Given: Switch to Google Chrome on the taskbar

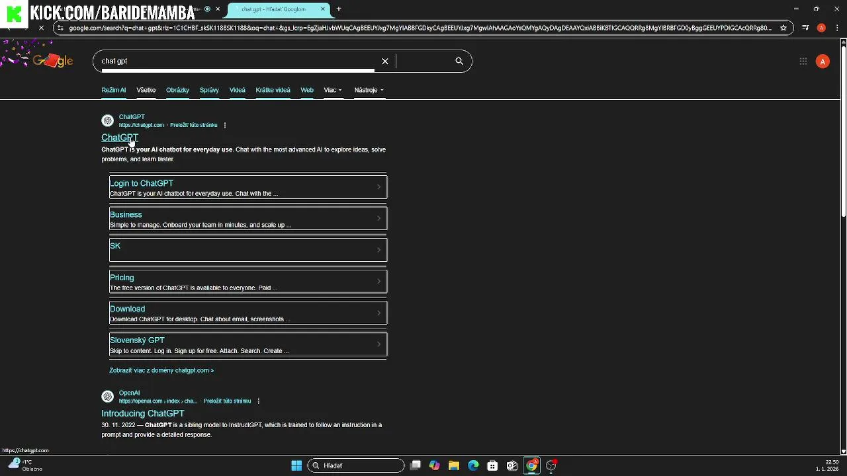Looking at the screenshot, I should [531, 465].
